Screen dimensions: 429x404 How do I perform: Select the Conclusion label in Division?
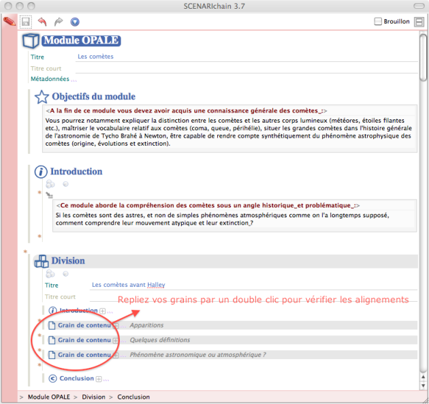(76, 379)
